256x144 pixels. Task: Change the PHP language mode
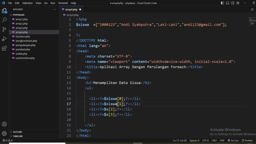(222, 140)
